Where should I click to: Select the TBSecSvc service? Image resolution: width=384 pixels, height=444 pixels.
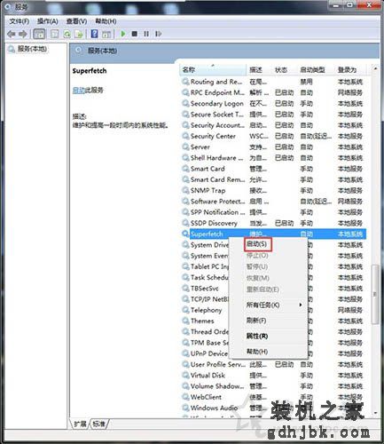click(205, 289)
